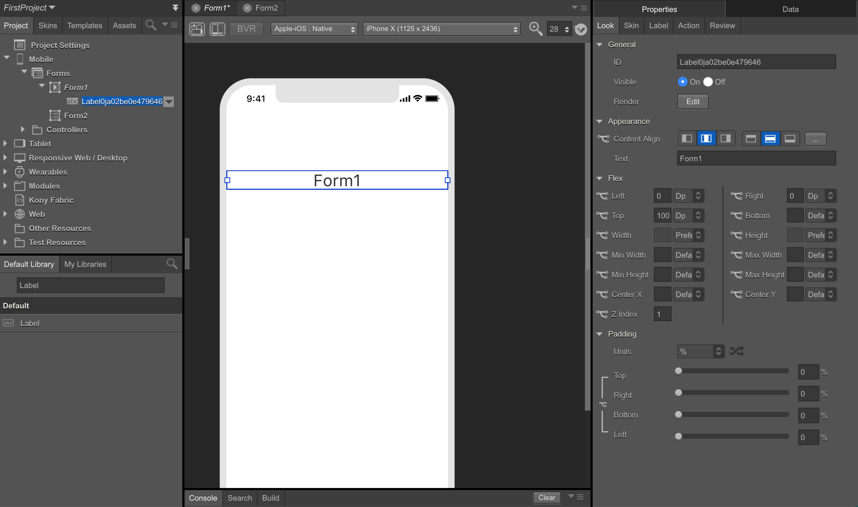This screenshot has height=507, width=858.
Task: Select bottom vertical content align icon
Action: pos(790,139)
